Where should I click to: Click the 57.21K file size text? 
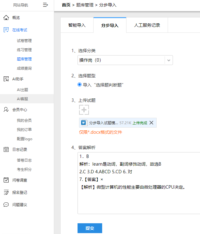click(x=125, y=123)
